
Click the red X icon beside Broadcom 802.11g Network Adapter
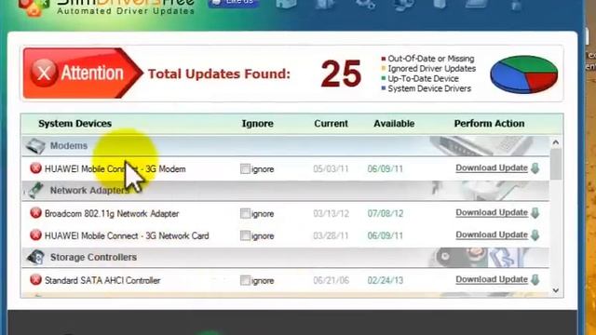(35, 213)
